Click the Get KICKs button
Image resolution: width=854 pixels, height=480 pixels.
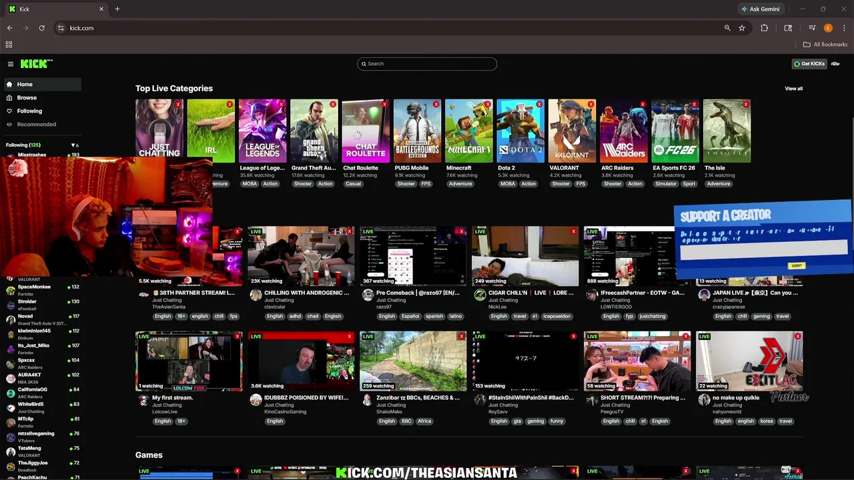pos(809,64)
